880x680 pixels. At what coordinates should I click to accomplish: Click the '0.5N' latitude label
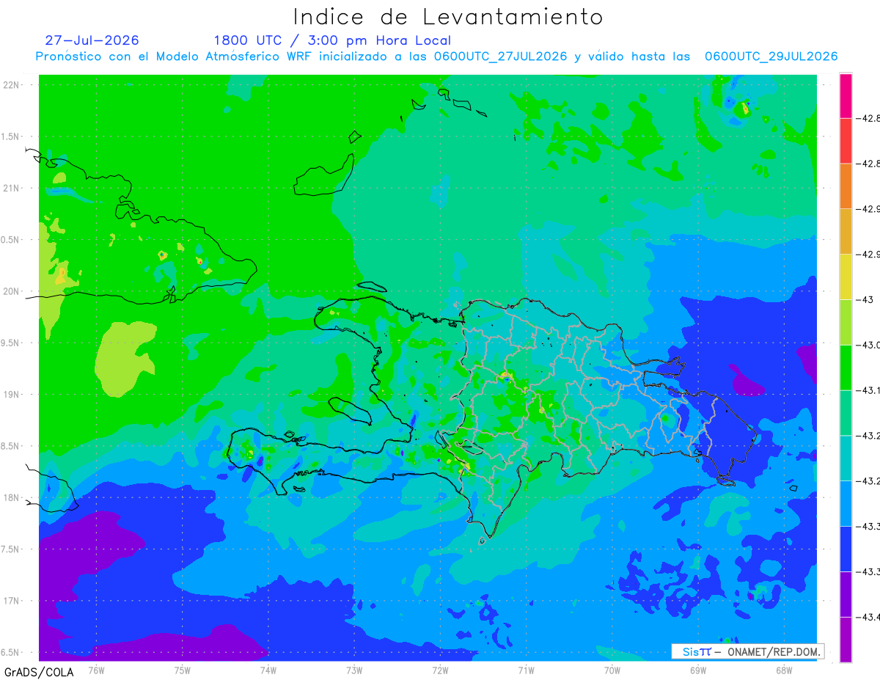(x=11, y=240)
